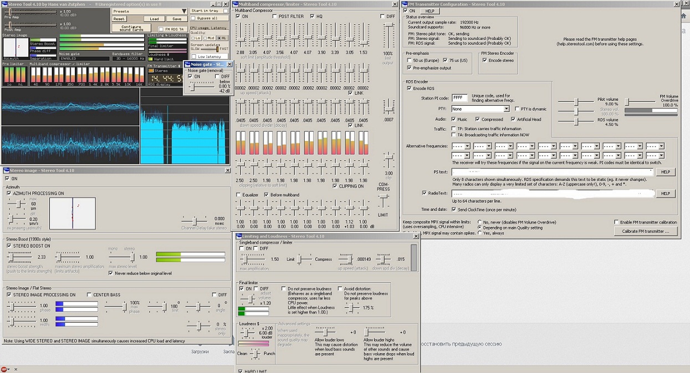Image resolution: width=690 pixels, height=373 pixels.
Task: Enable the Equalizer checkbox
Action: 238,195
